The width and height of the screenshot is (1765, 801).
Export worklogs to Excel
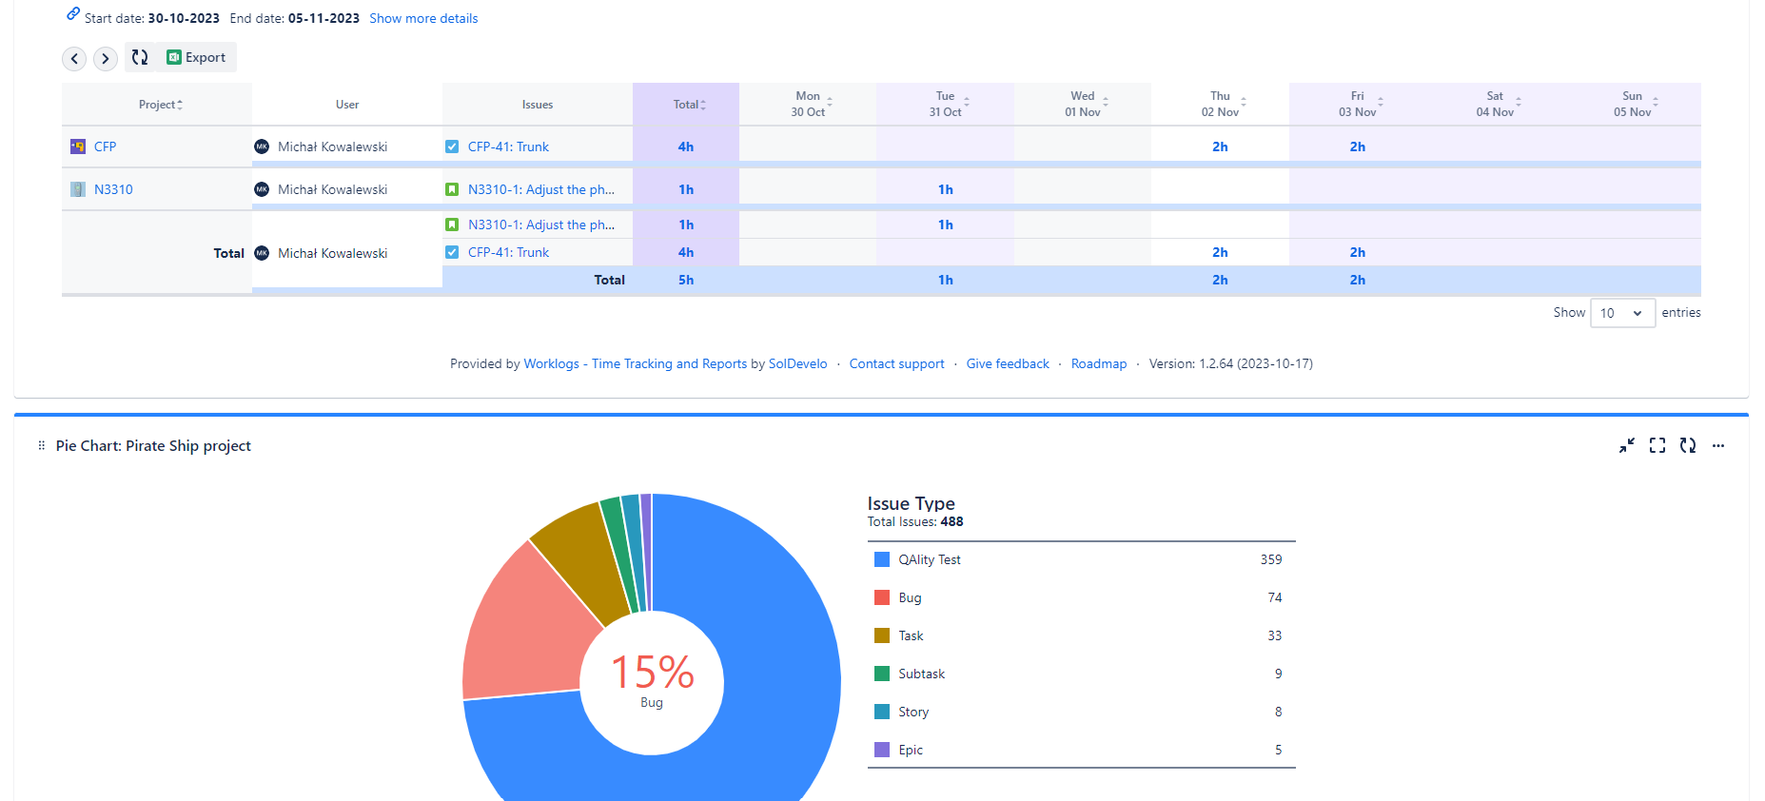pyautogui.click(x=196, y=57)
